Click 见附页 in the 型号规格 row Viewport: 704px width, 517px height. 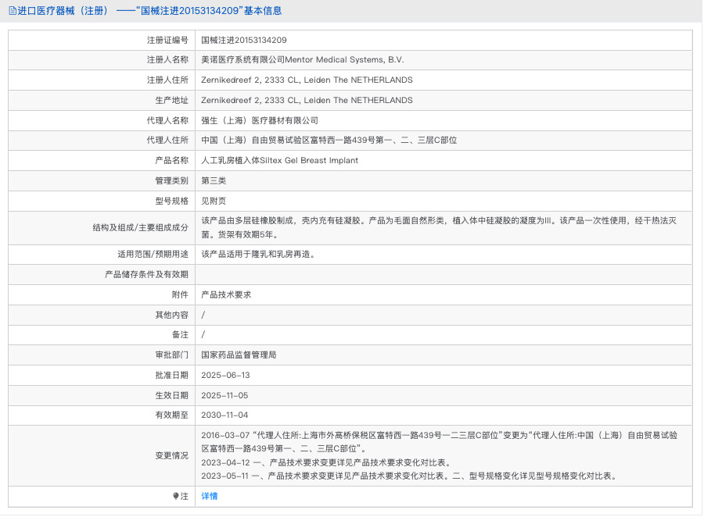[x=214, y=201]
